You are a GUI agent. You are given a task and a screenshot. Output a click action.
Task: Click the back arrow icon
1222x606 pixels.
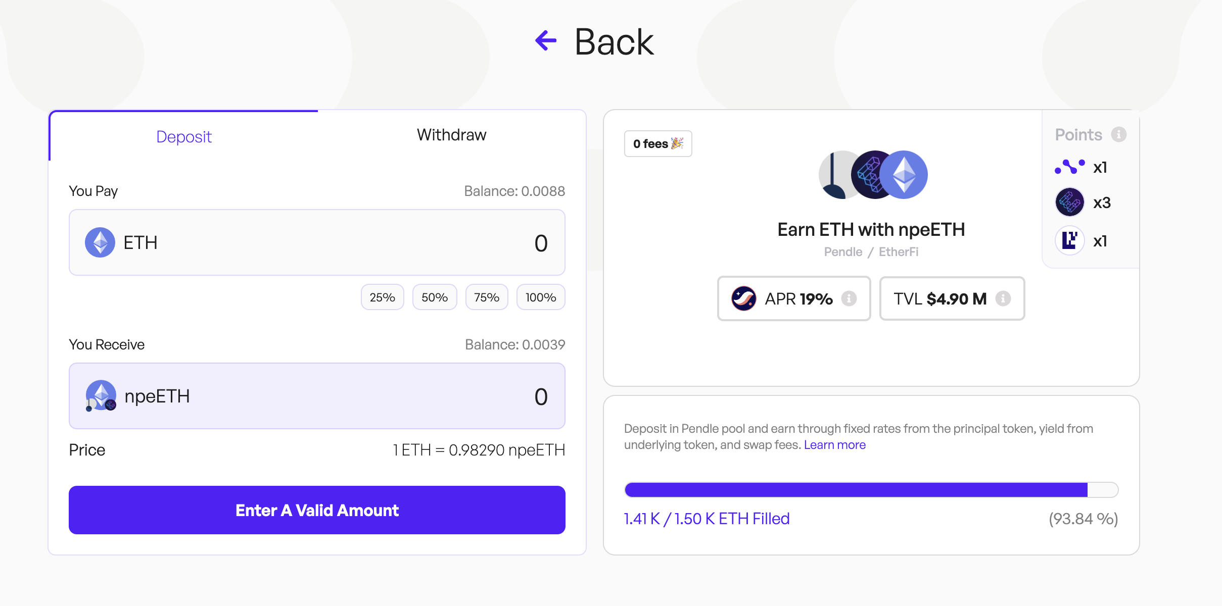click(546, 41)
